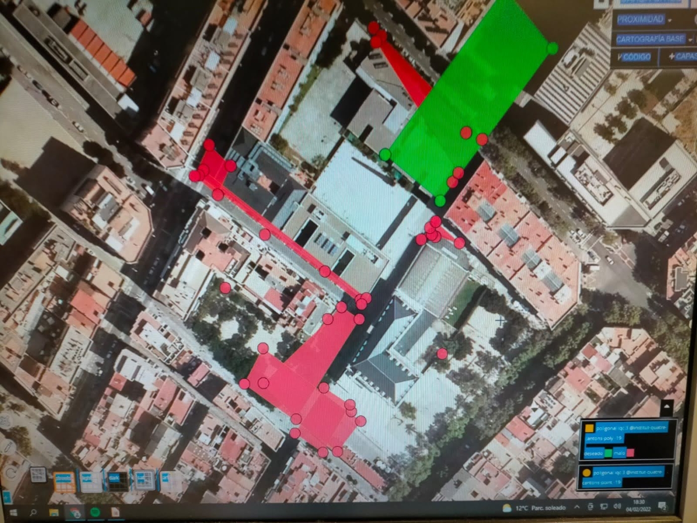Select the dark basemap thumbnail
The height and width of the screenshot is (523, 697).
coord(117,481)
